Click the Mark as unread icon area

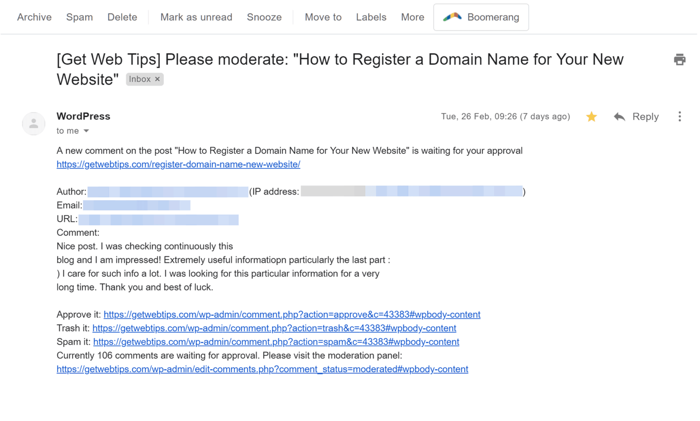coord(196,17)
